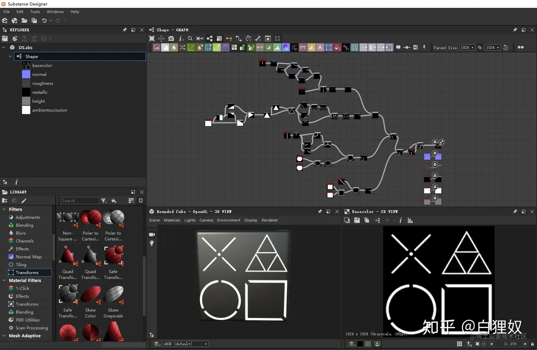The width and height of the screenshot is (537, 350).
Task: Select the normal output swatch in Explorer
Action: [x=26, y=74]
